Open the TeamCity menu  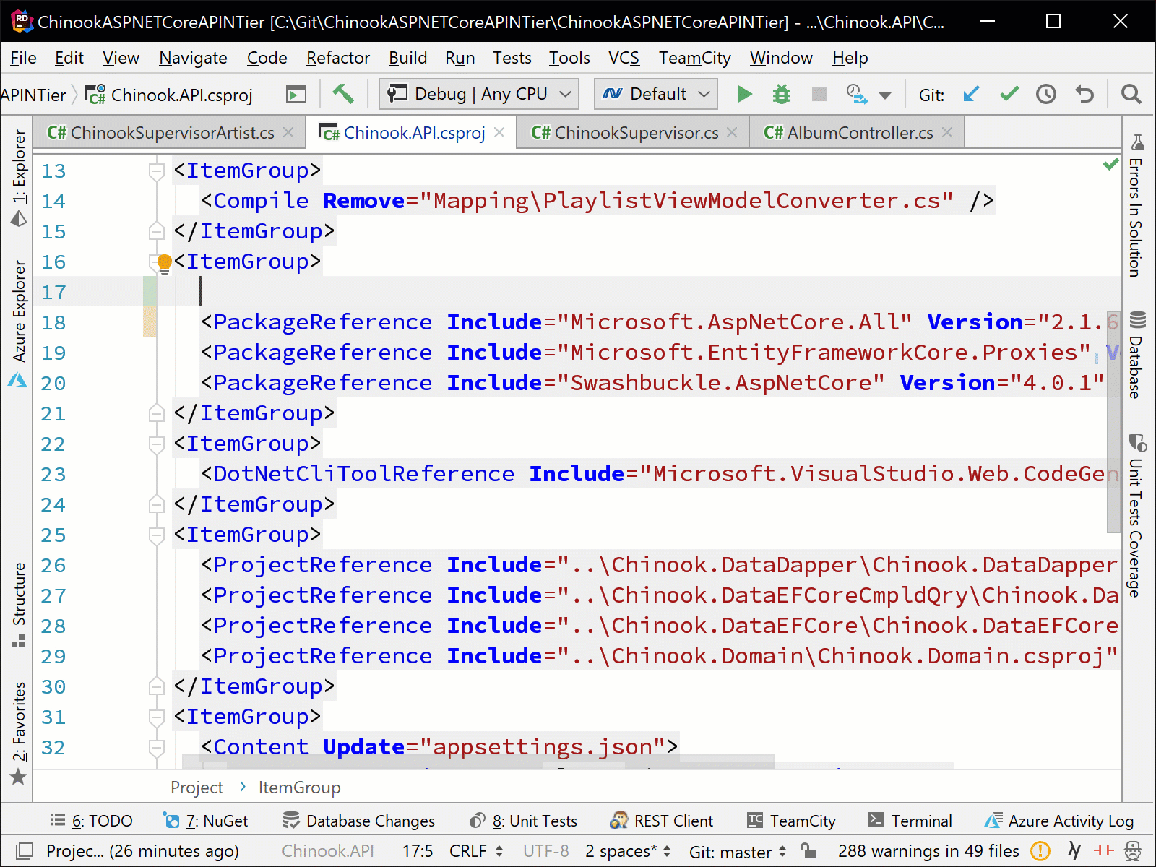[694, 58]
